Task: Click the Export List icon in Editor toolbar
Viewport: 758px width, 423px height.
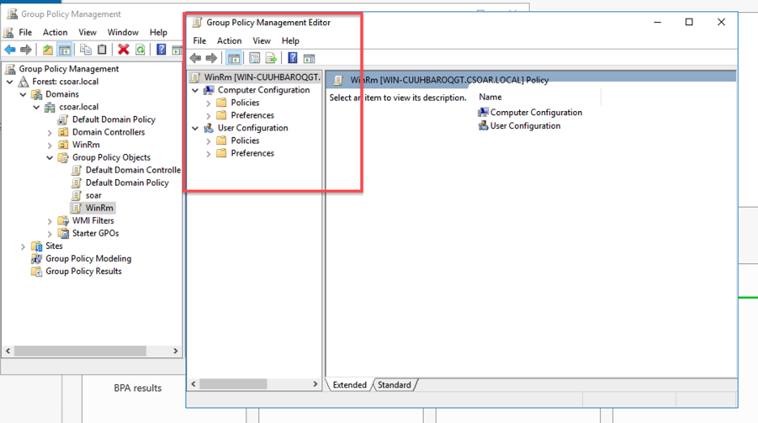Action: [x=270, y=58]
